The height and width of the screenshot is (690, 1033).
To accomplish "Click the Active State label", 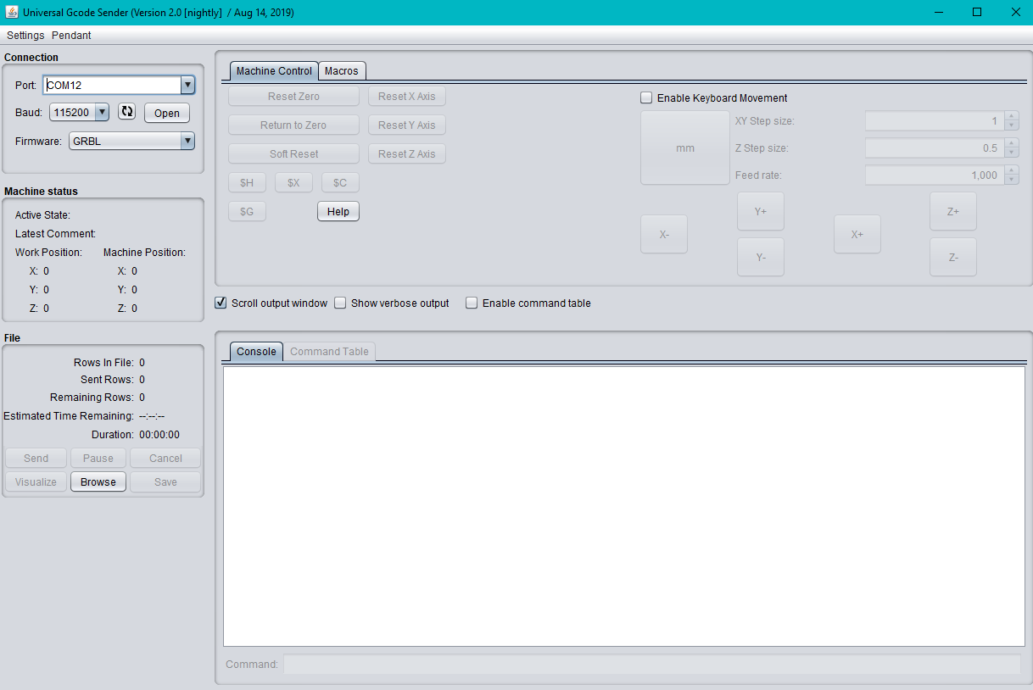I will [x=43, y=215].
